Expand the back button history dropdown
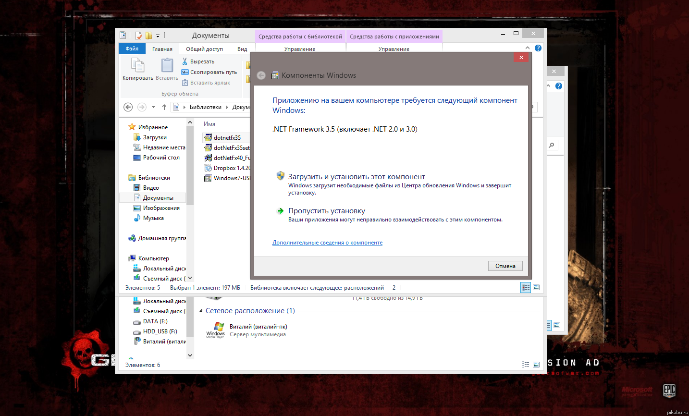The width and height of the screenshot is (689, 416). 153,107
